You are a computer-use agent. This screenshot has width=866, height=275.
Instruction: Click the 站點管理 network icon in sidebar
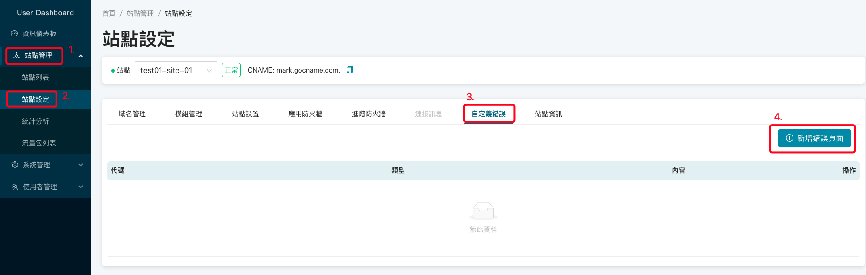tap(17, 56)
